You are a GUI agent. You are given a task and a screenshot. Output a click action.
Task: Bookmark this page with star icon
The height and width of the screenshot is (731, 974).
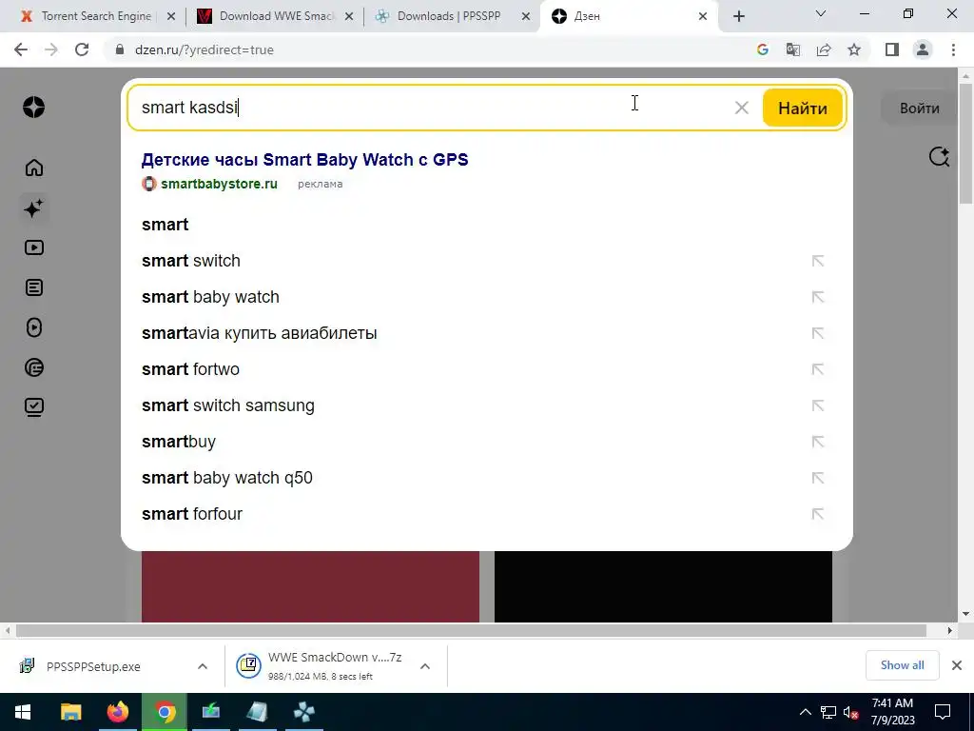pos(854,49)
